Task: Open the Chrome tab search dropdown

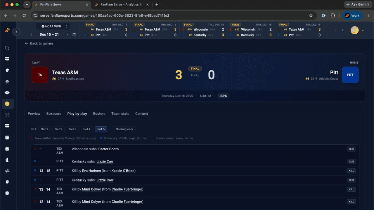Action: pyautogui.click(x=27, y=5)
